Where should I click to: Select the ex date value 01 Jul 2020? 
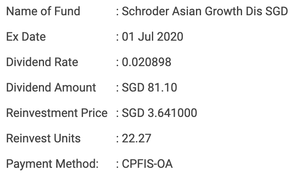pyautogui.click(x=152, y=36)
